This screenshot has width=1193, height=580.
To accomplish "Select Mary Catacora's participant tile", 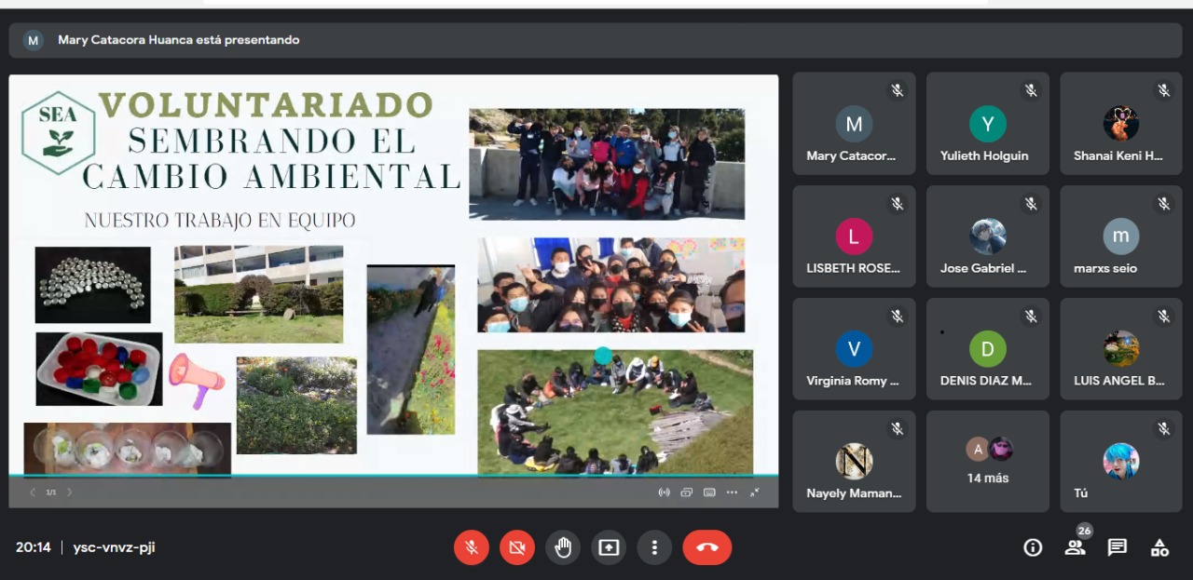I will click(854, 124).
